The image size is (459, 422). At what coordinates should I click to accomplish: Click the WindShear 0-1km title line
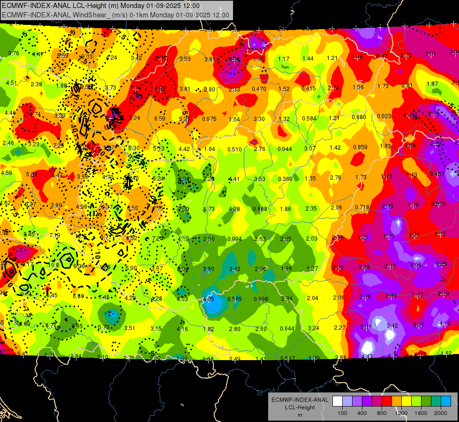point(115,15)
